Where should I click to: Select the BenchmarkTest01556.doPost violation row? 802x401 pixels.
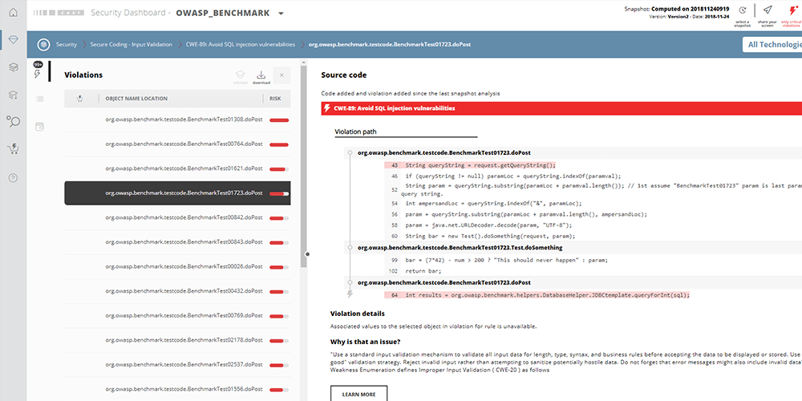click(x=177, y=389)
